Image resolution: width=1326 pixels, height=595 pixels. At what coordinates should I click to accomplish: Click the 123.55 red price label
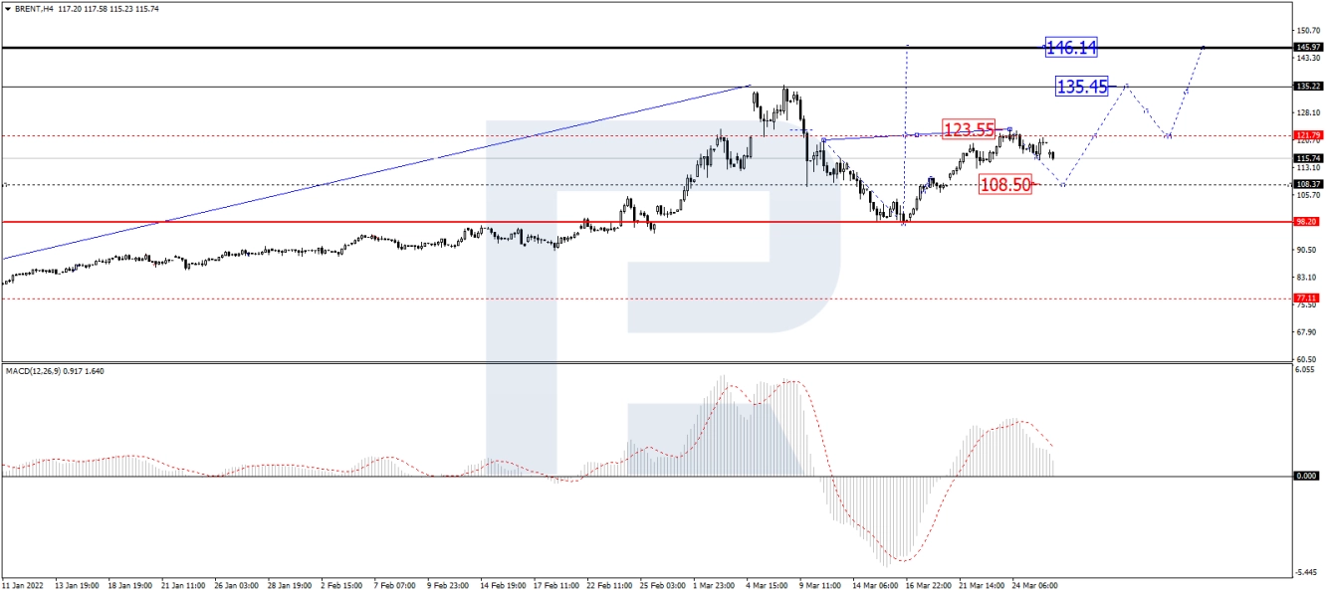coord(970,129)
